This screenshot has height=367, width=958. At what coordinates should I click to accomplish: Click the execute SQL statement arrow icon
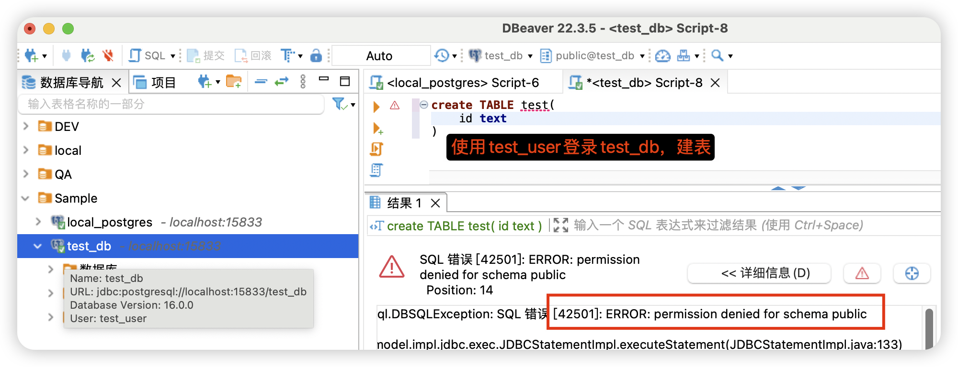point(376,106)
